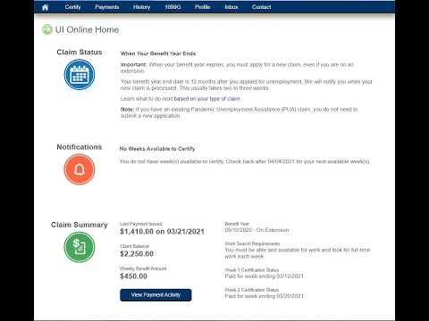Select the $2,250.00 claim balance value

(137, 254)
